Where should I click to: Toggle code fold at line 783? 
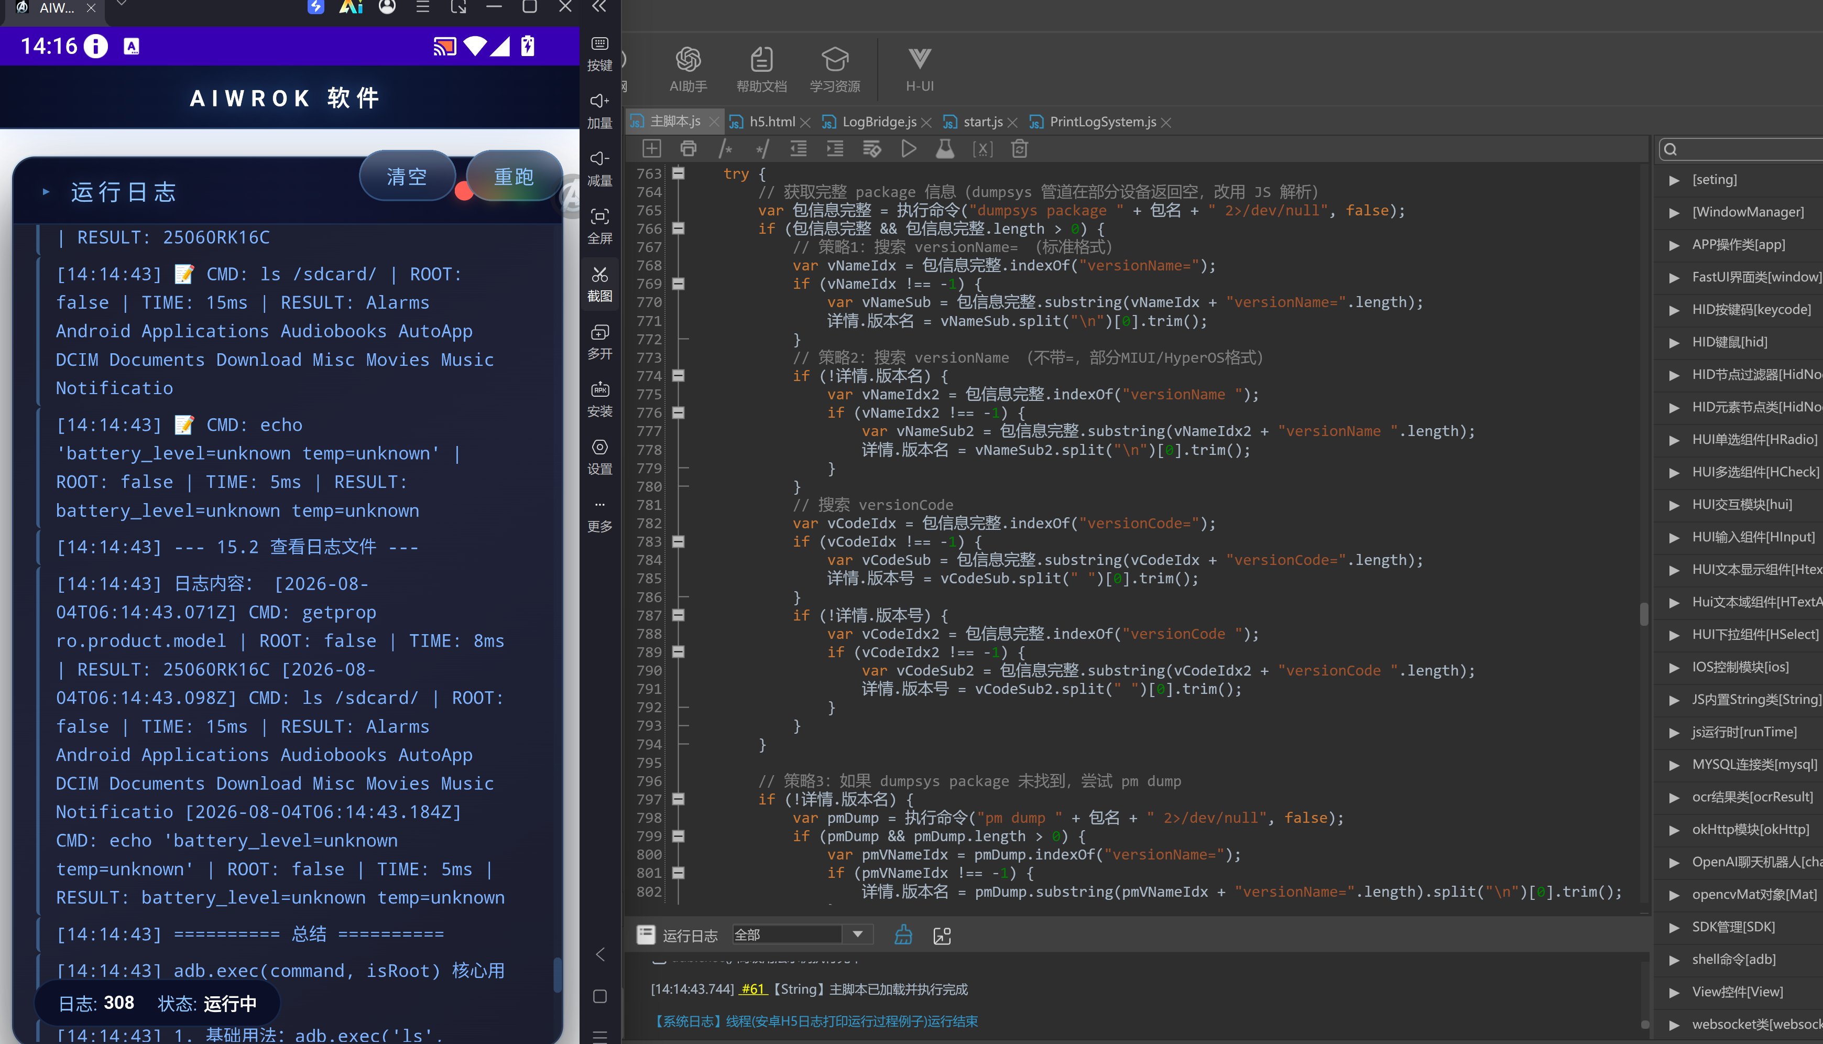(678, 541)
